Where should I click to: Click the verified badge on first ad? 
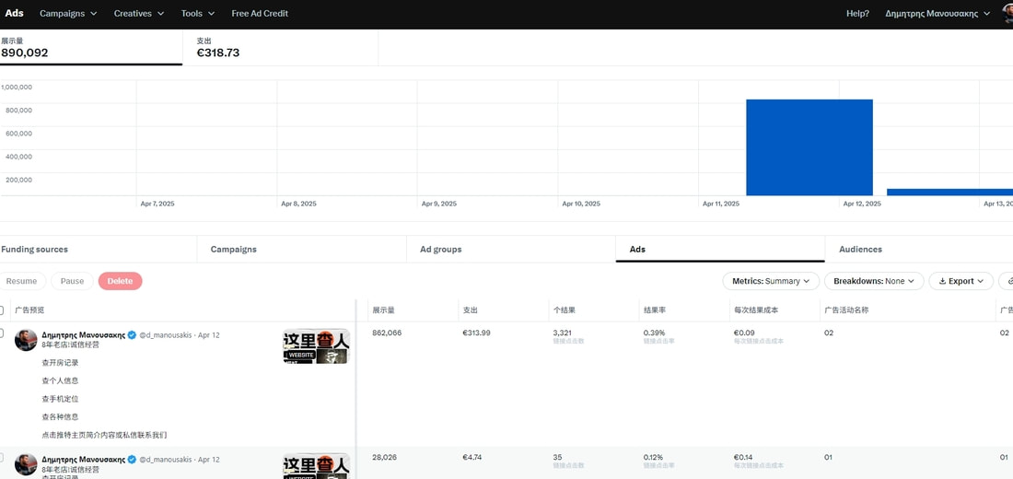click(132, 335)
